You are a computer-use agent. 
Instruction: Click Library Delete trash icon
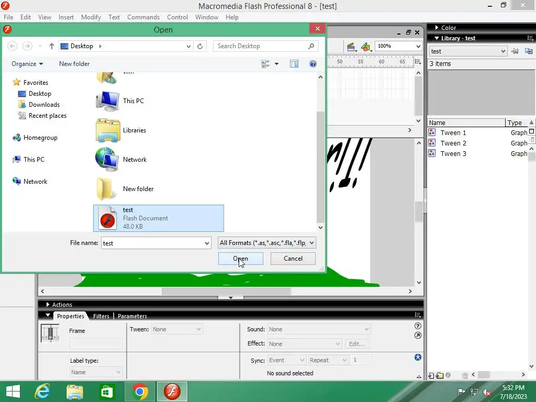tap(465, 375)
